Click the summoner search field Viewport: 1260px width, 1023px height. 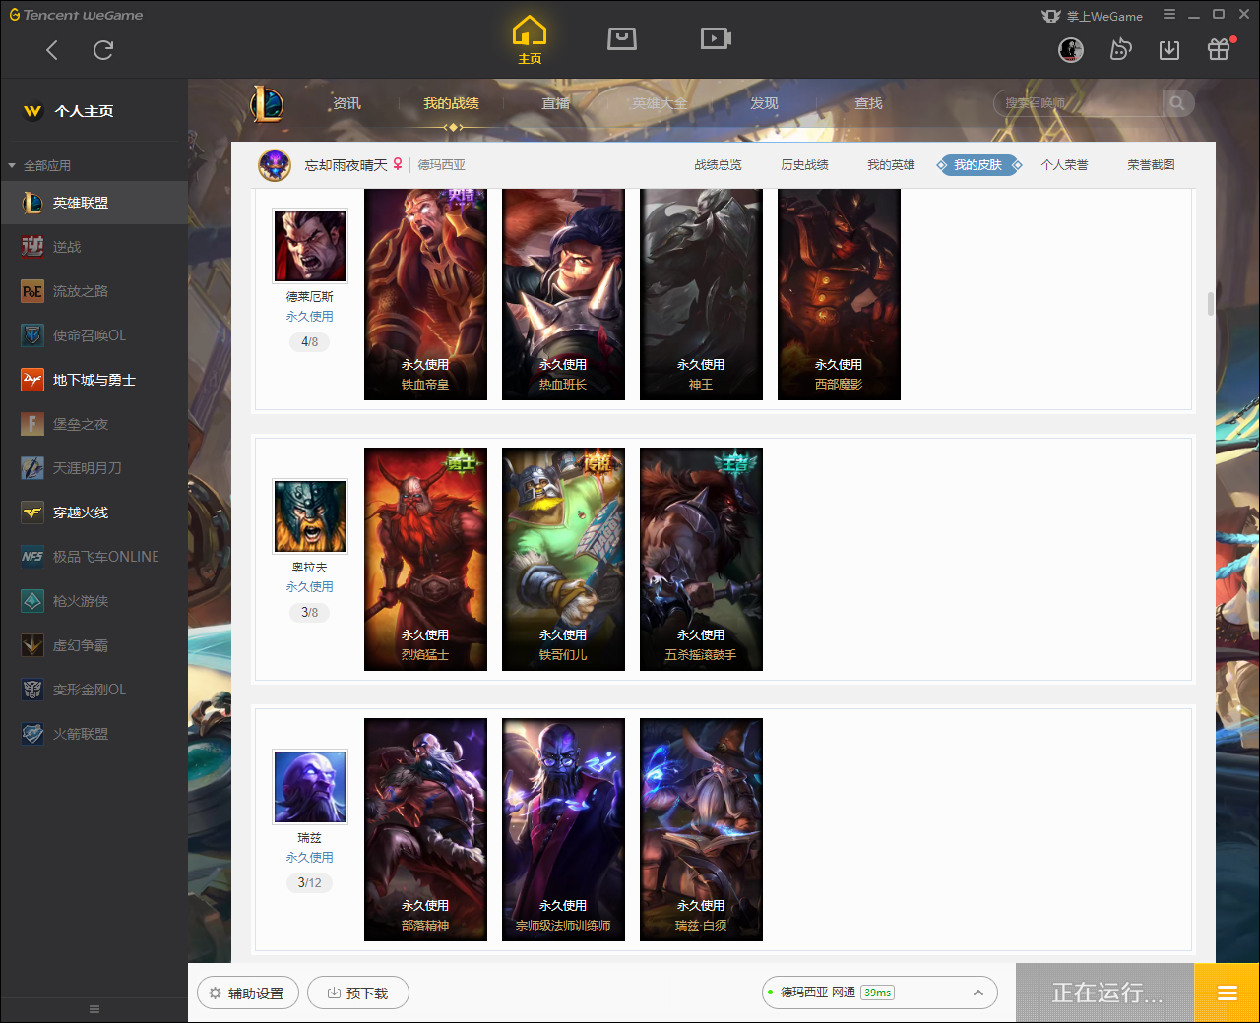[1079, 103]
